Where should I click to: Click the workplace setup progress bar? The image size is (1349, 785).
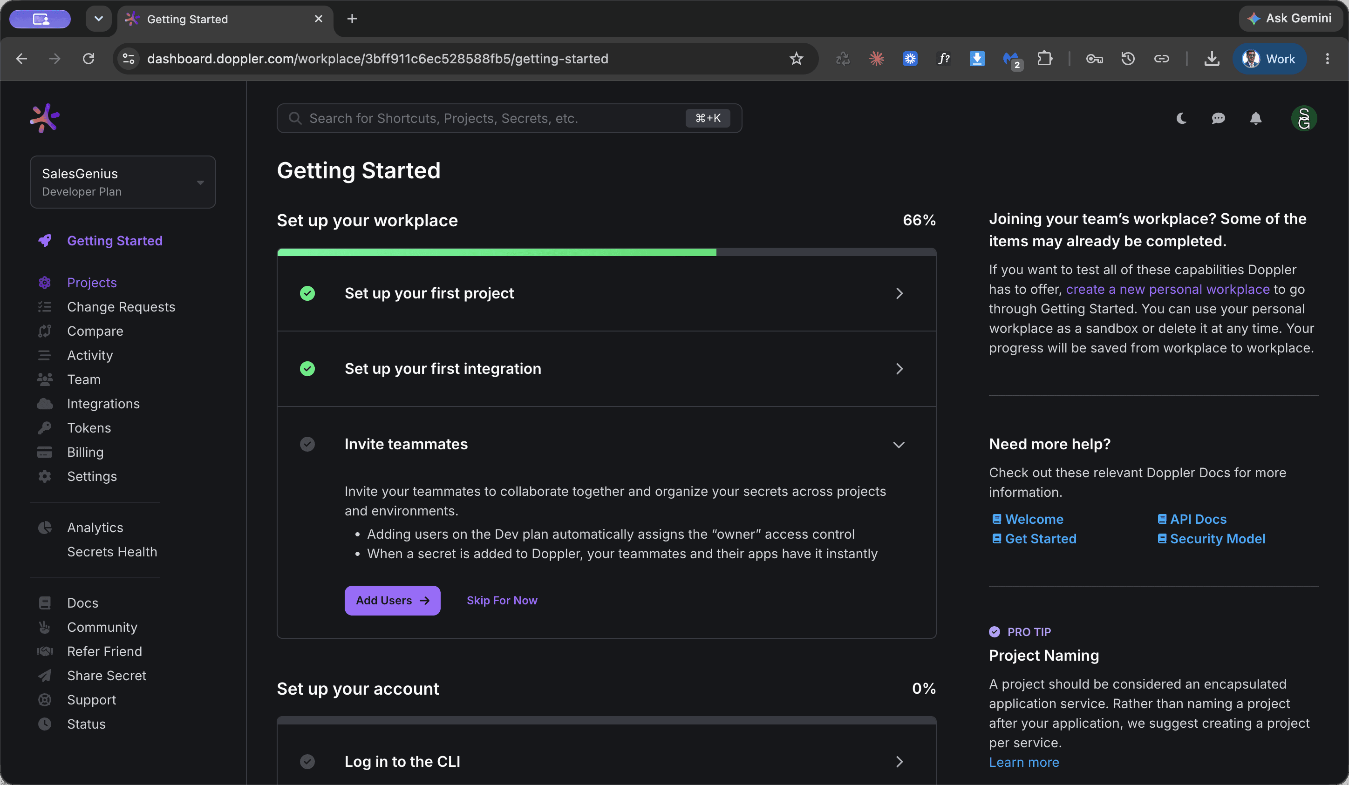tap(606, 252)
